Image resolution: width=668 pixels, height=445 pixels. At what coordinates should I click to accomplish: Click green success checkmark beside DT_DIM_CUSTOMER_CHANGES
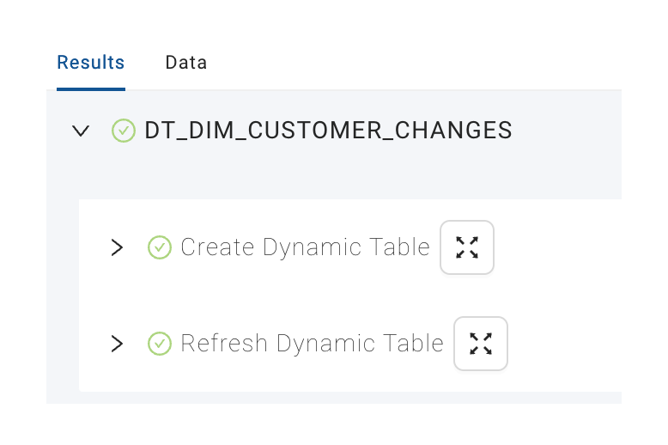[x=124, y=131]
